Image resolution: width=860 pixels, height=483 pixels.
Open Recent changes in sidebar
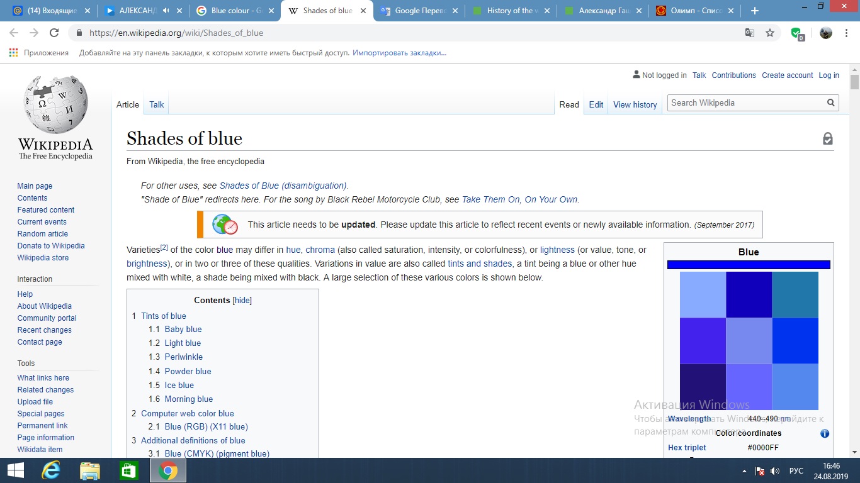tap(45, 330)
